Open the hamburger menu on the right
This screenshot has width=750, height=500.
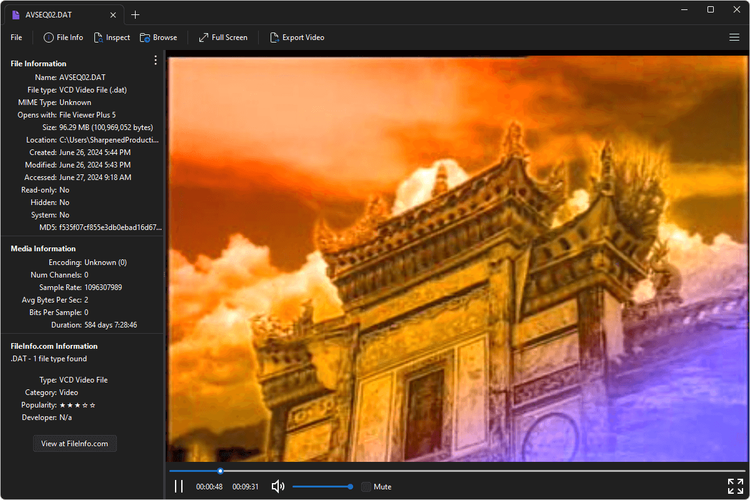[734, 37]
